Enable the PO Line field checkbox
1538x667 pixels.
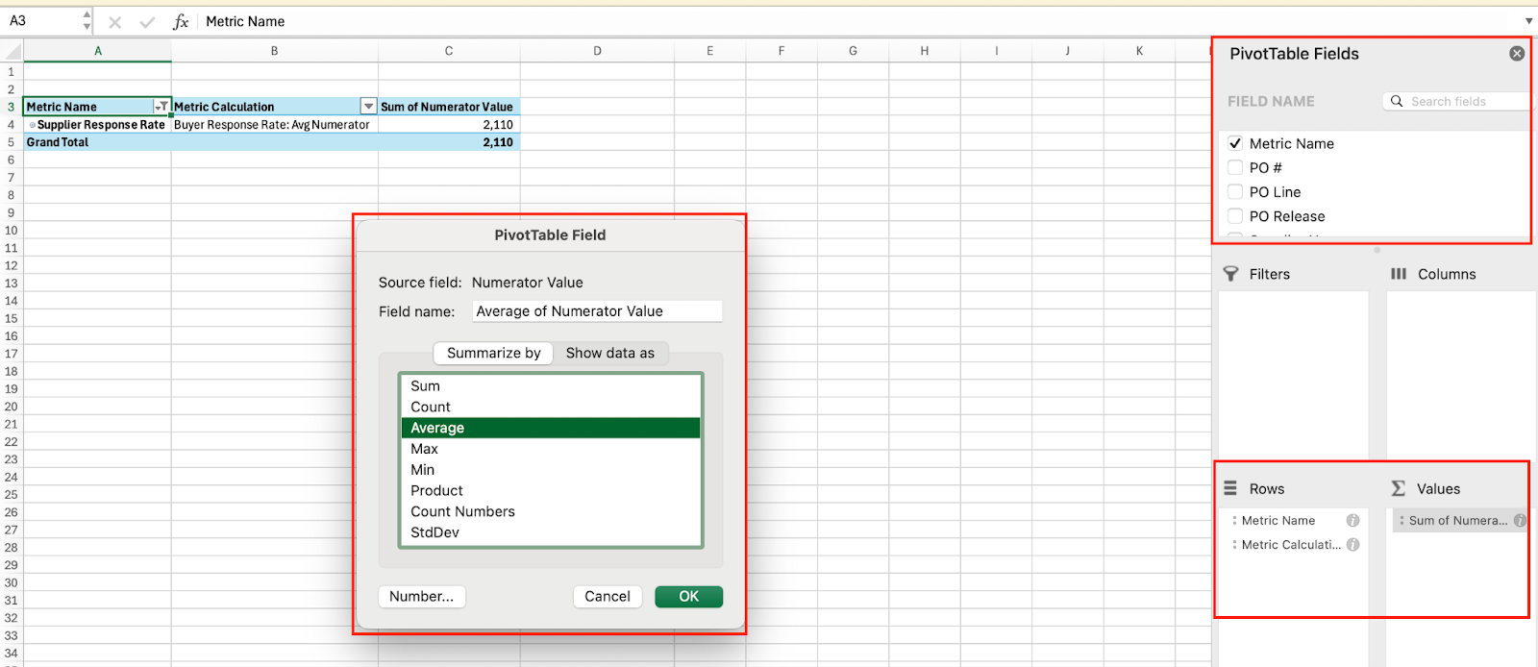(x=1235, y=192)
